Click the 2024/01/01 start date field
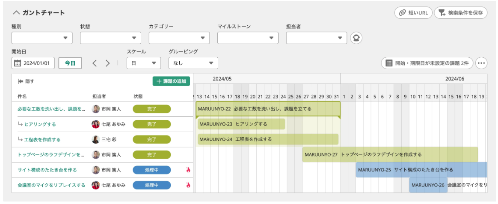The width and height of the screenshot is (498, 204). (33, 63)
